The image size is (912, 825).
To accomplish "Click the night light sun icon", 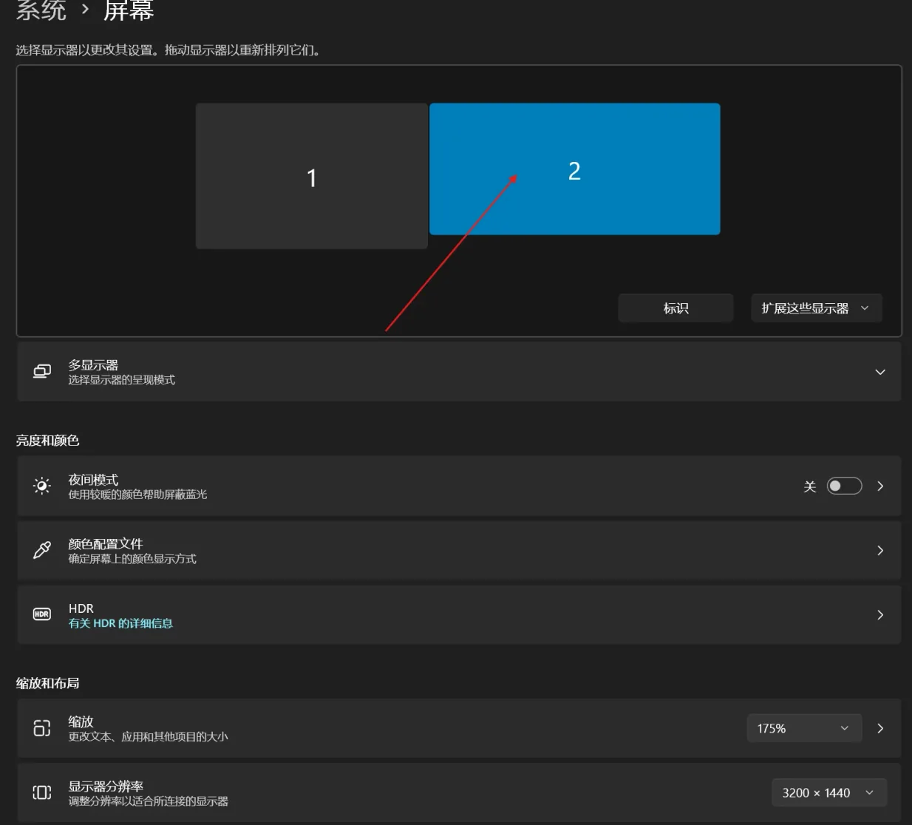I will coord(42,486).
